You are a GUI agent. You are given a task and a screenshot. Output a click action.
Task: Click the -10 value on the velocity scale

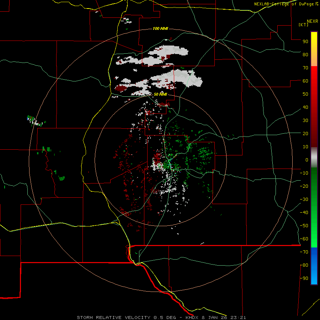point(304,173)
